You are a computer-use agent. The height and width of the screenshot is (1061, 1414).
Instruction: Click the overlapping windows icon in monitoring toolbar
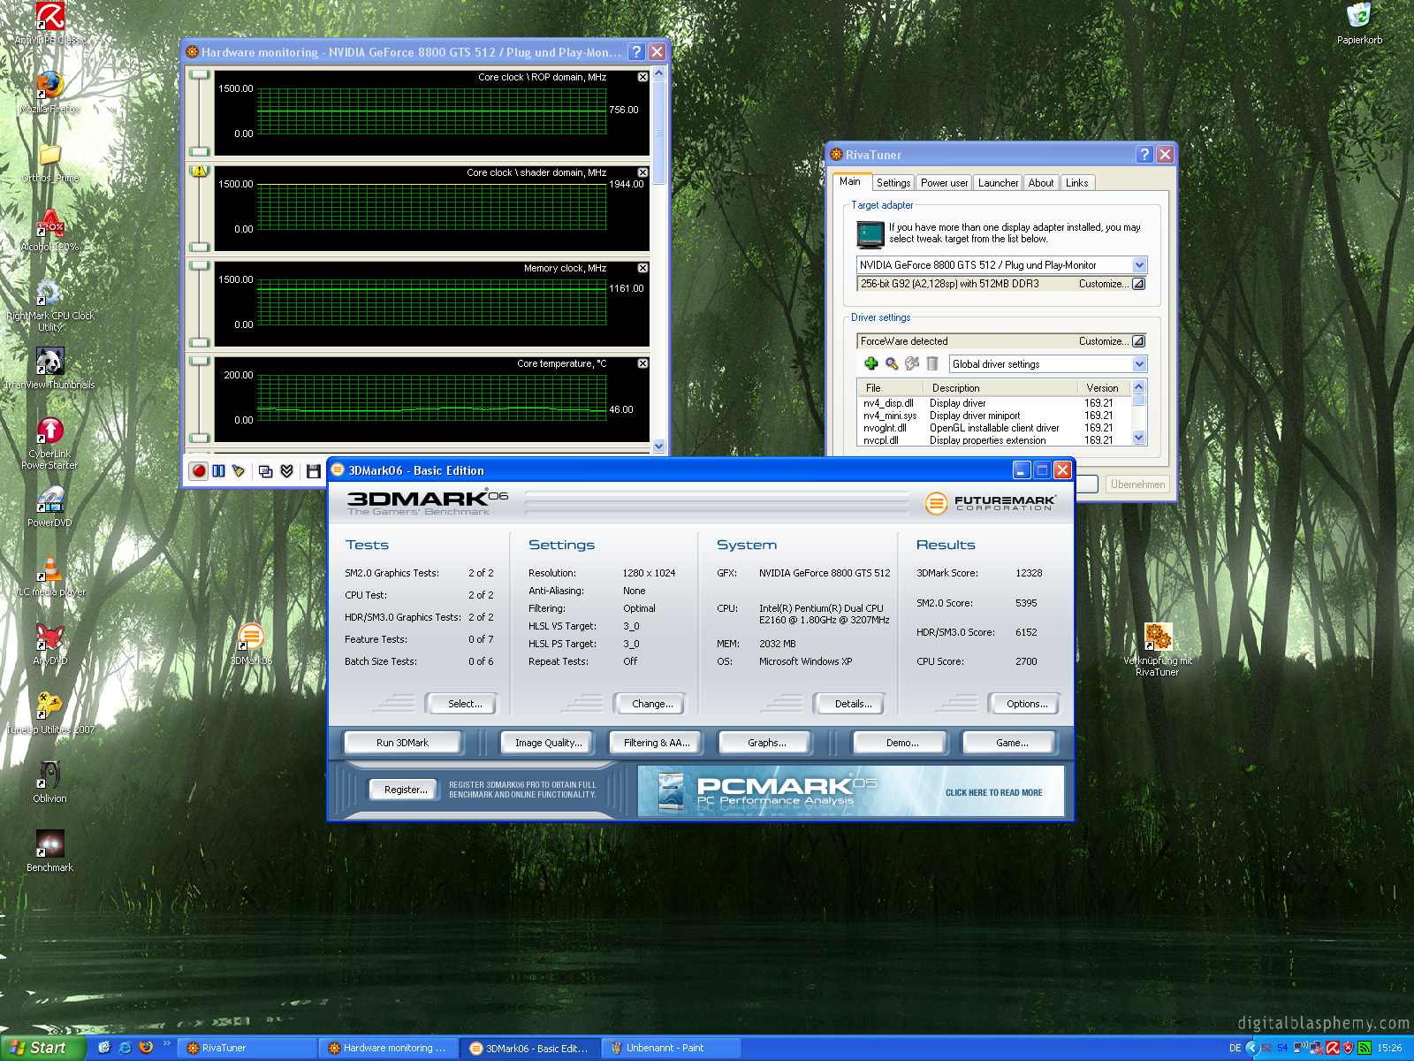(265, 471)
